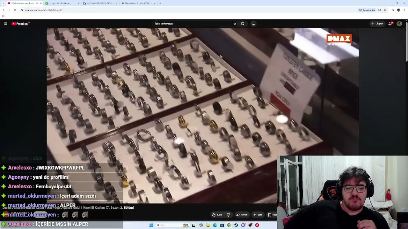Screen dimensions: 408x229
Task: Go forward in browser history
Action: (x=9, y=10)
